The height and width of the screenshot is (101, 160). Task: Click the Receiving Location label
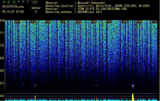point(59,6)
